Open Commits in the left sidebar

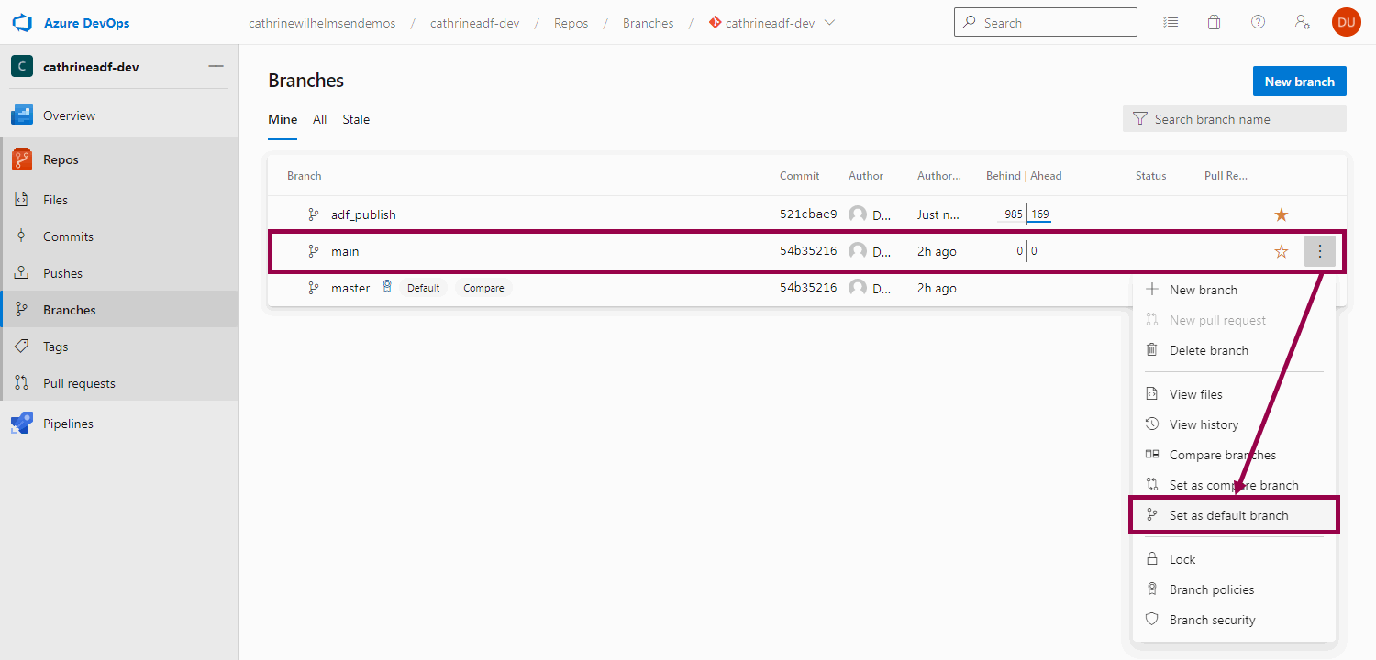(69, 236)
